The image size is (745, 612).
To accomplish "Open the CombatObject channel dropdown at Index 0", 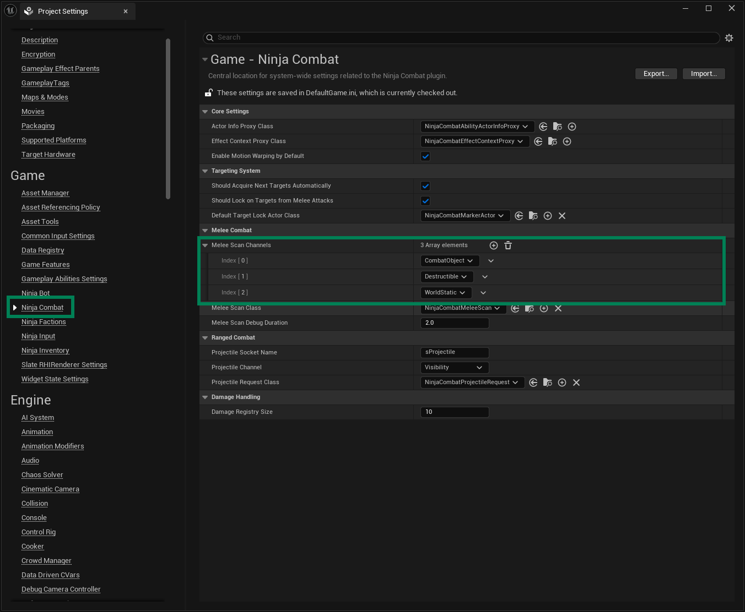I will pyautogui.click(x=449, y=261).
